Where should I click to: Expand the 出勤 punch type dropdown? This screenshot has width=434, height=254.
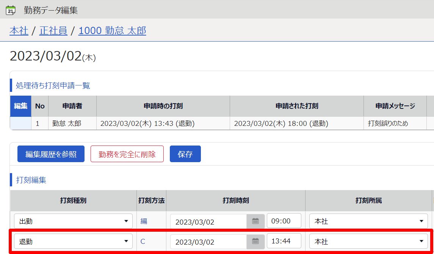[74, 221]
